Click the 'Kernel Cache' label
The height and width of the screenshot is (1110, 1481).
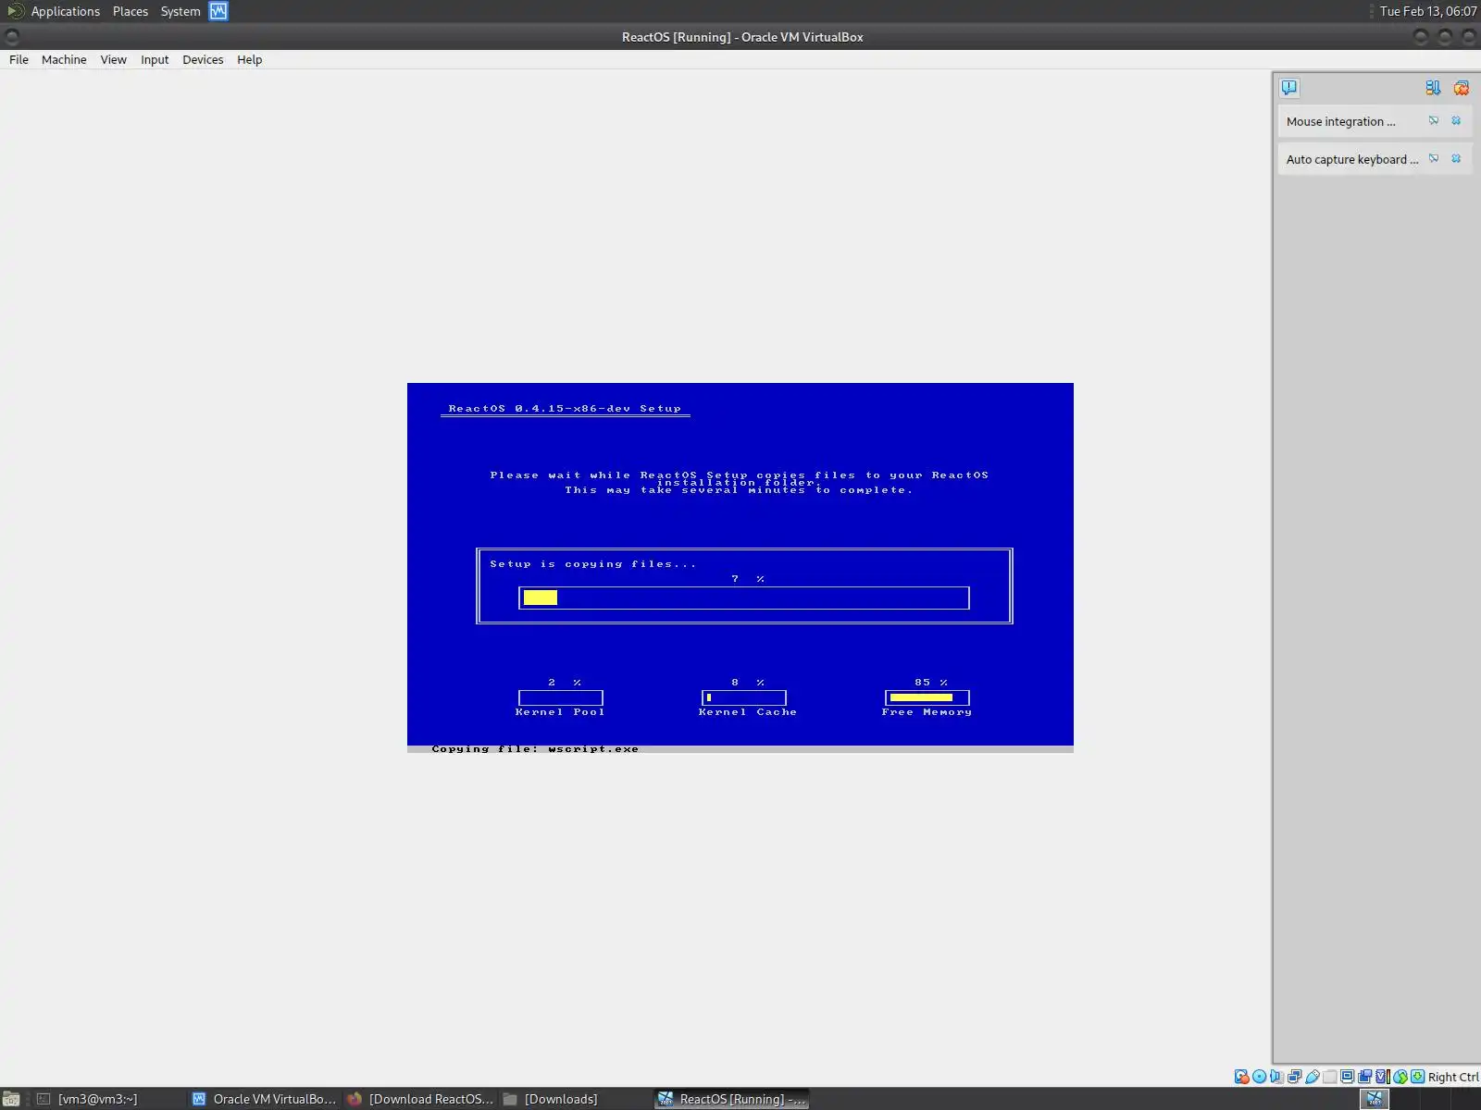tap(748, 711)
